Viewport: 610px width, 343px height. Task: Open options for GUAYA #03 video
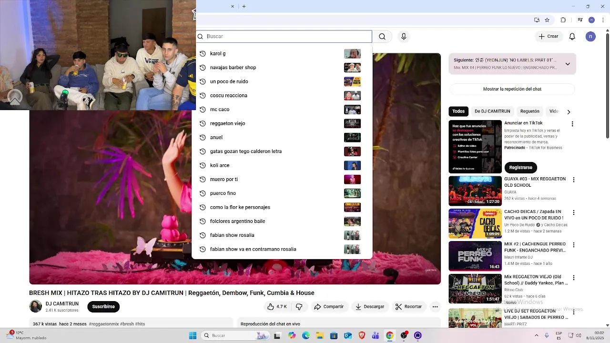click(574, 180)
